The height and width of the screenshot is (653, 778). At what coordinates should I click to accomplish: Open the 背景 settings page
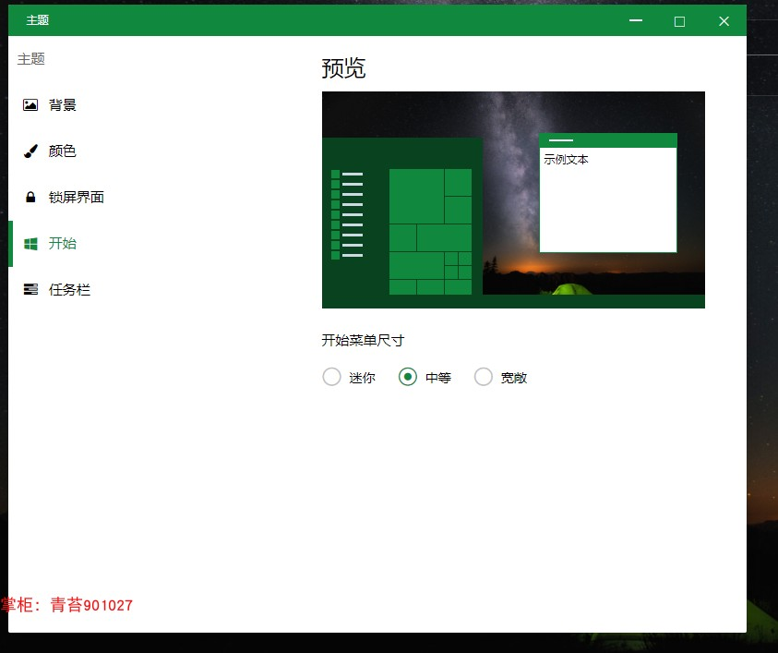[x=62, y=104]
